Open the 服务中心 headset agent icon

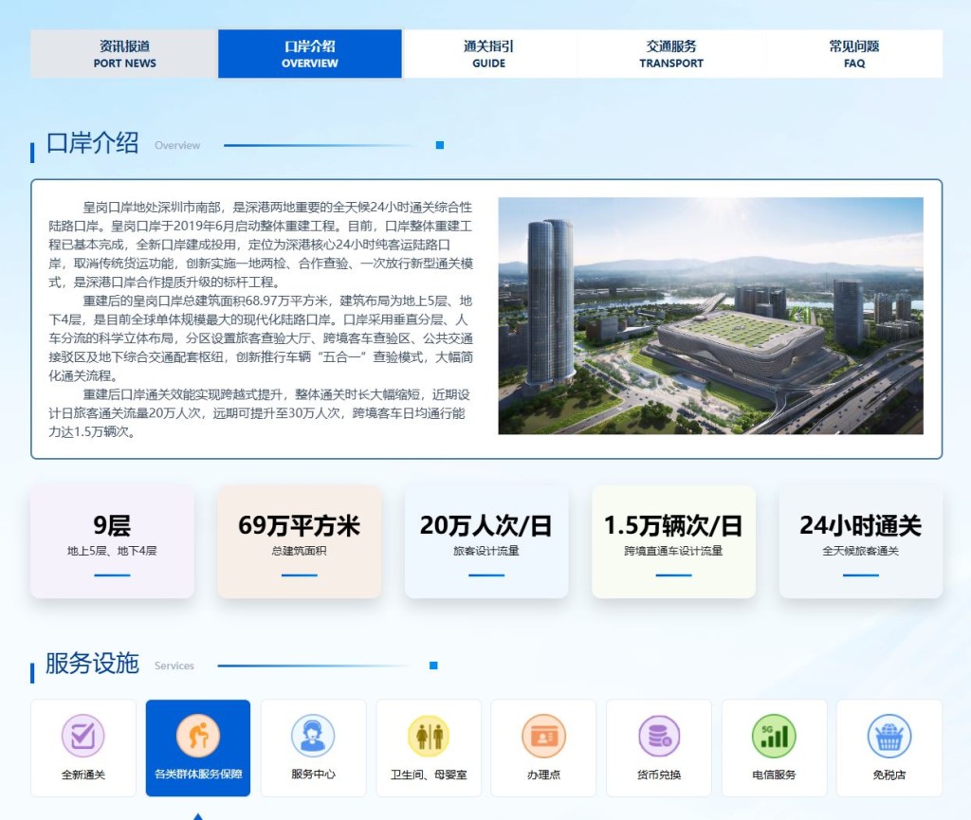(x=313, y=736)
